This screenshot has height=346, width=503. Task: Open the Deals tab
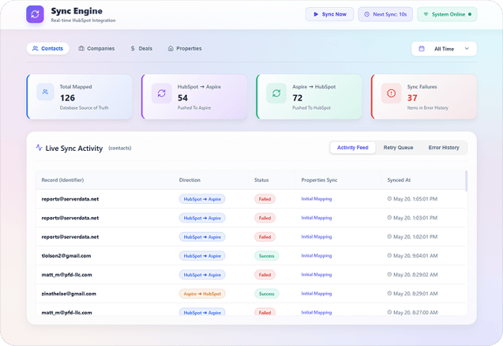point(141,48)
